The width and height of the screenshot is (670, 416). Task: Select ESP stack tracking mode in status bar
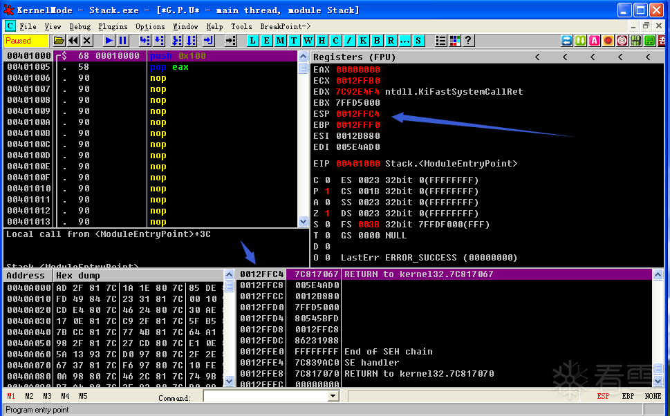click(603, 396)
